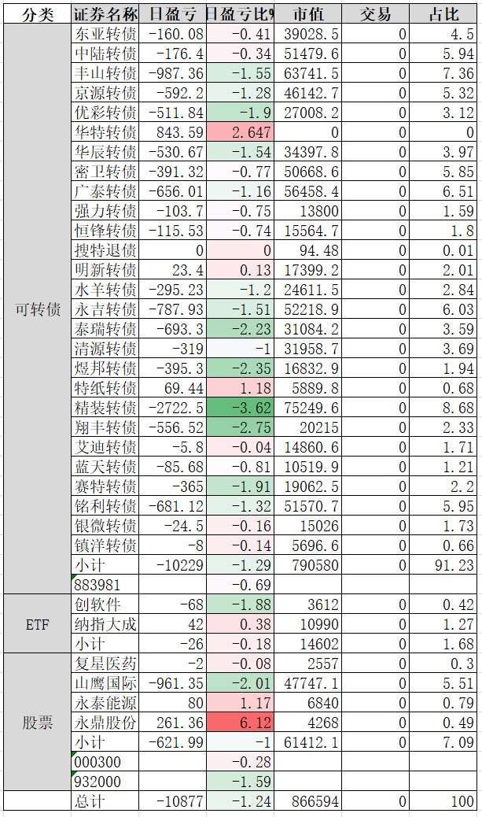This screenshot has height=817, width=482.
Task: Click the 证券名称 column header
Action: [105, 14]
